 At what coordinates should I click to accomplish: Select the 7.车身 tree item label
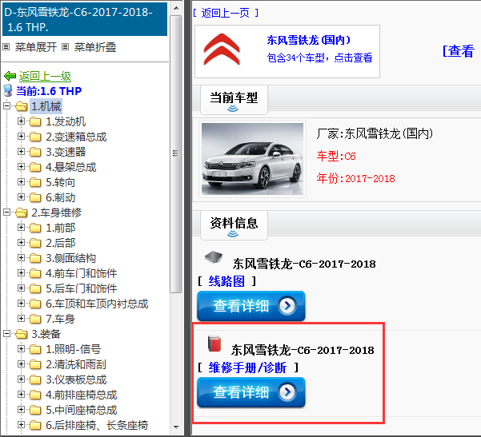click(x=61, y=319)
